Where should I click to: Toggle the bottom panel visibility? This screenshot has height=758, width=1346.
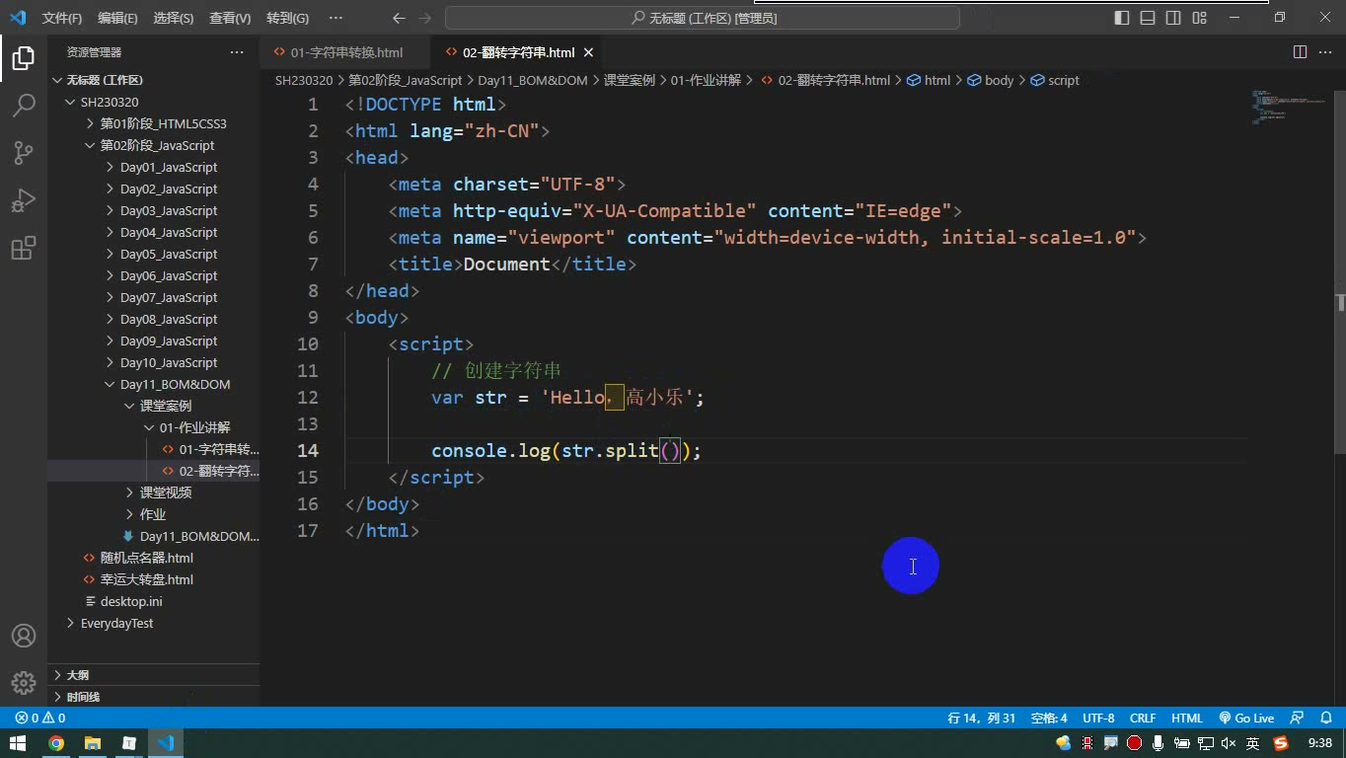point(1148,18)
